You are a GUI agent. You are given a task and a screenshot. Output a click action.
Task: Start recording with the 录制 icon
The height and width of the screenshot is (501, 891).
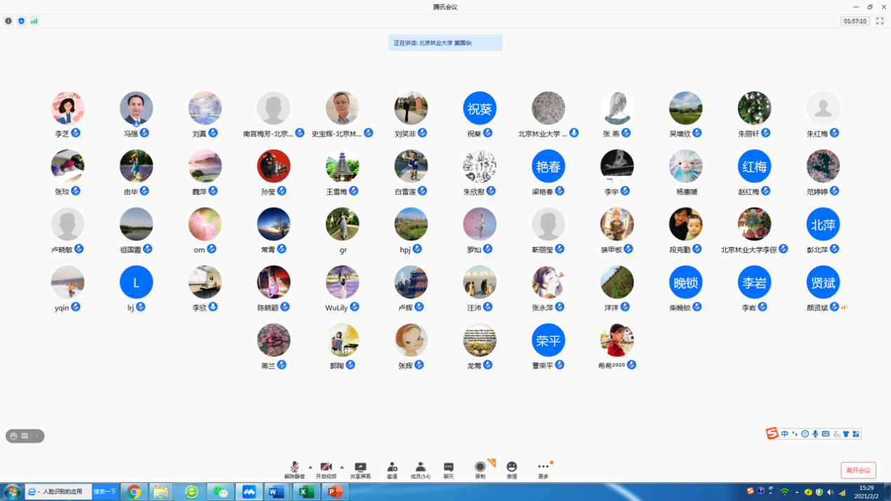(x=480, y=469)
